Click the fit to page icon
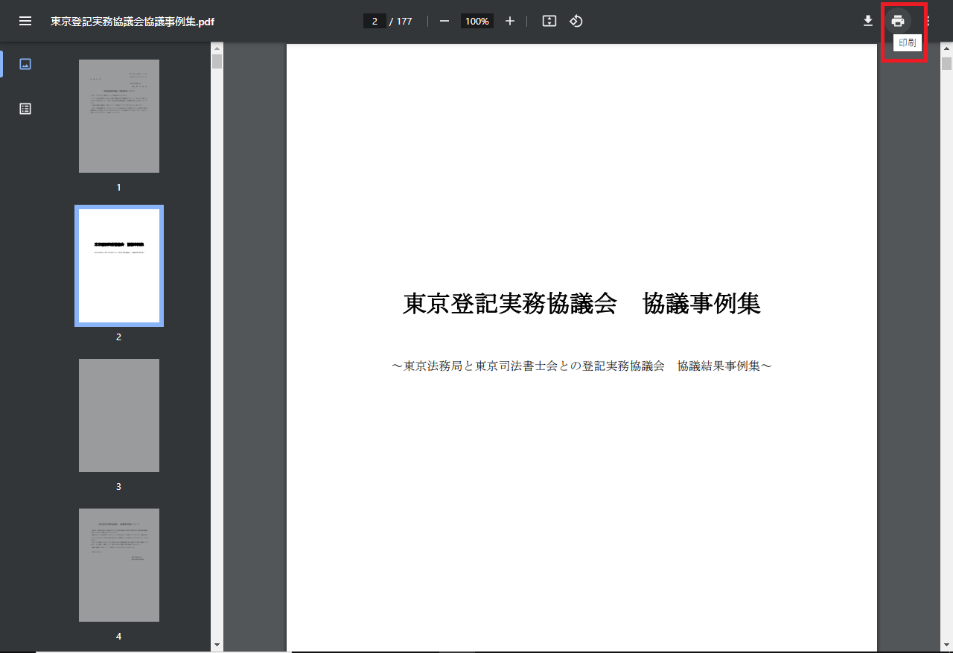This screenshot has width=953, height=653. pos(549,21)
